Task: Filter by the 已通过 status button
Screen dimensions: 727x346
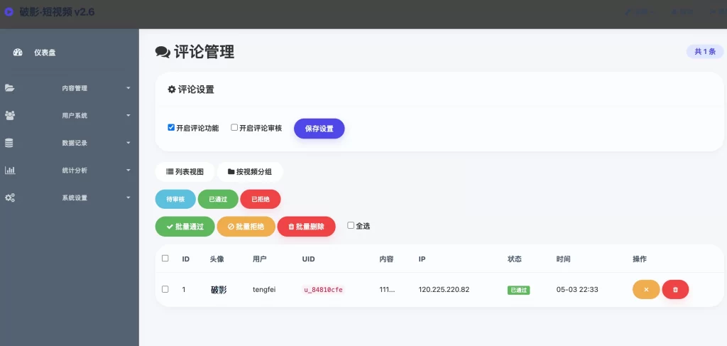Action: pos(218,199)
